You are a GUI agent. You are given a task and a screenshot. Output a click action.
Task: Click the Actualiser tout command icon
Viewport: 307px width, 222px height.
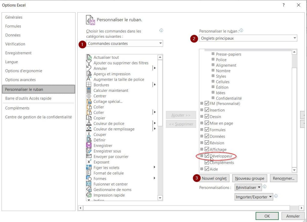coord(89,57)
